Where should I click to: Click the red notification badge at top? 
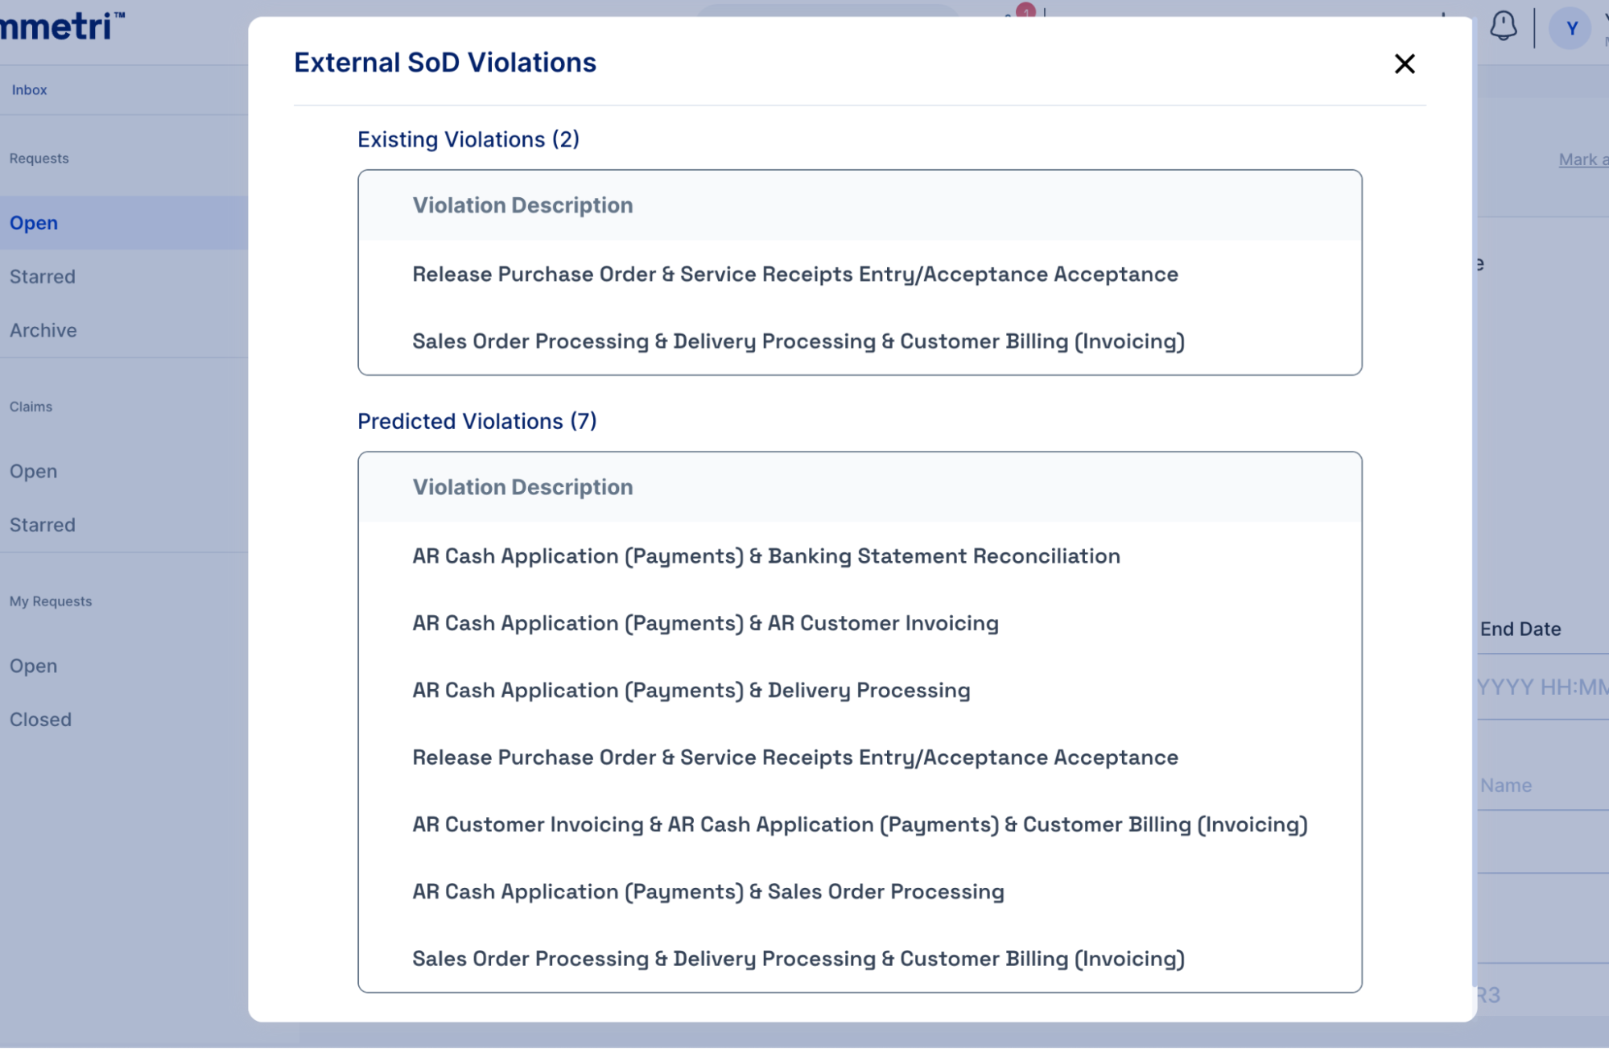[1025, 11]
